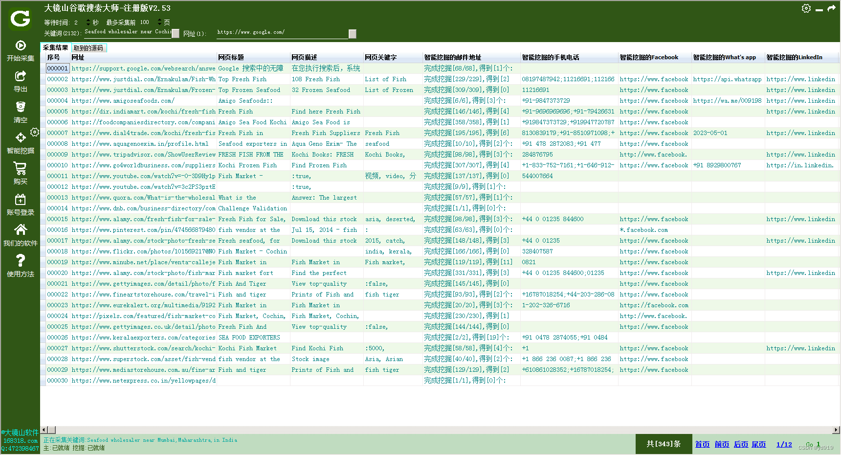Sort by the 序号 column header
Viewport: 841px width, 455px height.
[x=58, y=57]
